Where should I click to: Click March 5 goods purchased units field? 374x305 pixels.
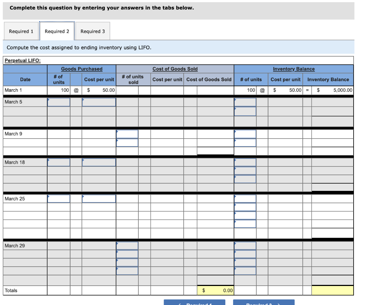[59, 102]
